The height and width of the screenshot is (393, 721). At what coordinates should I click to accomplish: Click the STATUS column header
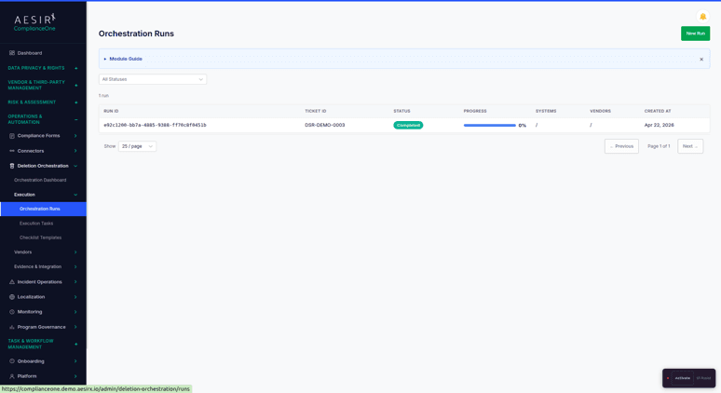[401, 111]
